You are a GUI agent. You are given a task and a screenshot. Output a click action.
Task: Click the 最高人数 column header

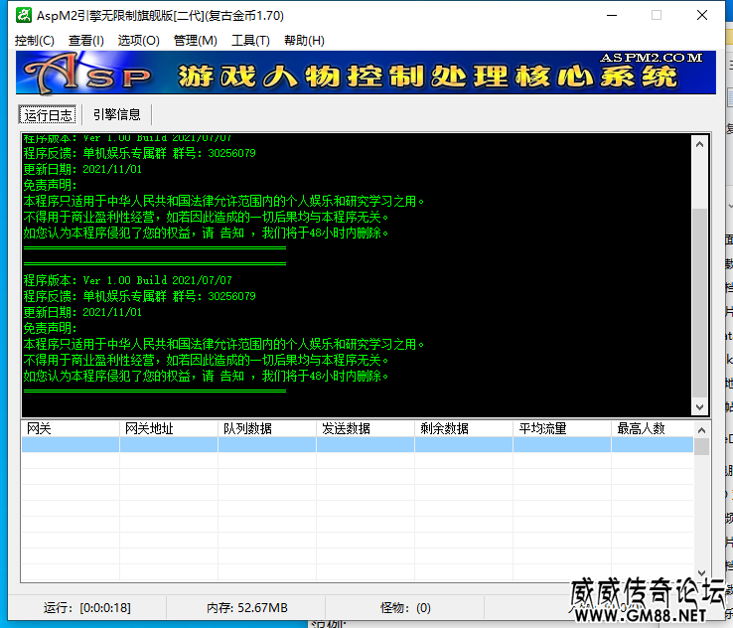[653, 429]
